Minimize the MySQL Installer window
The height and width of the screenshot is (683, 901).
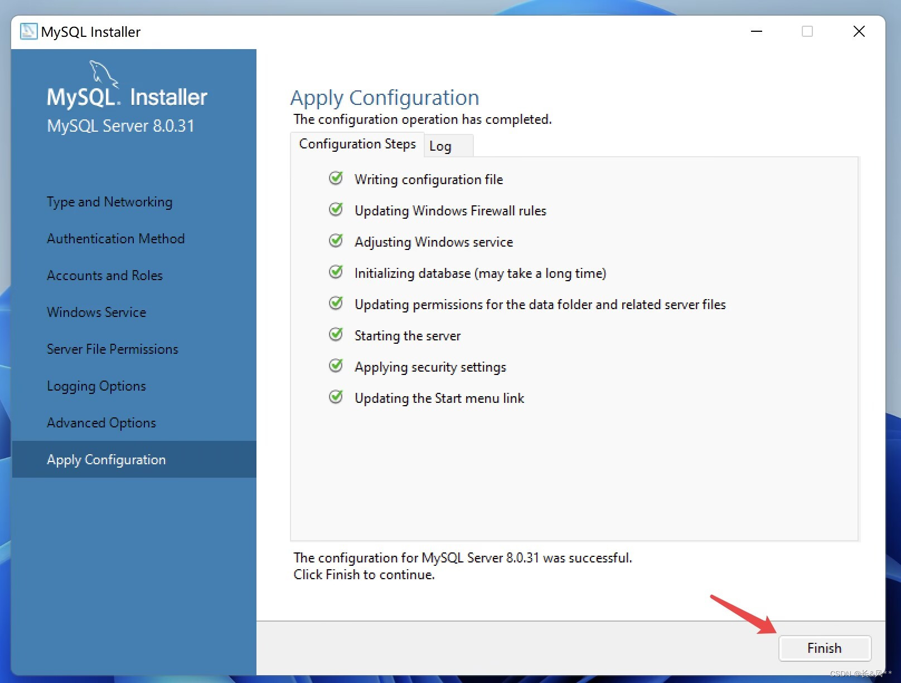click(x=757, y=31)
